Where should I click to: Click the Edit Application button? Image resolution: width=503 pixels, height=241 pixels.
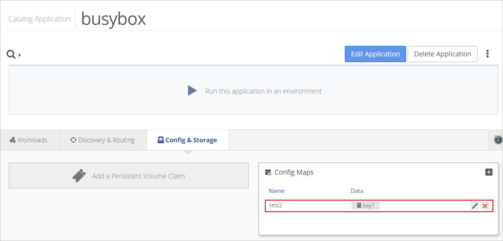375,54
